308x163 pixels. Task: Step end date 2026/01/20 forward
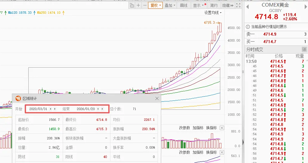click(x=102, y=109)
